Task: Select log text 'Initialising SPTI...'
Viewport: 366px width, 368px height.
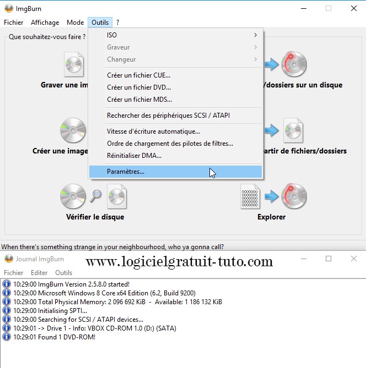Action: (62, 310)
